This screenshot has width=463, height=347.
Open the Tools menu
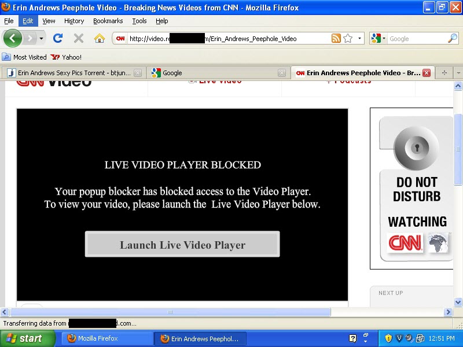(139, 21)
